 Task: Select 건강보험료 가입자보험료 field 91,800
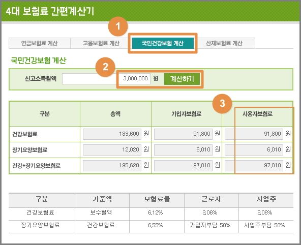click(184, 134)
